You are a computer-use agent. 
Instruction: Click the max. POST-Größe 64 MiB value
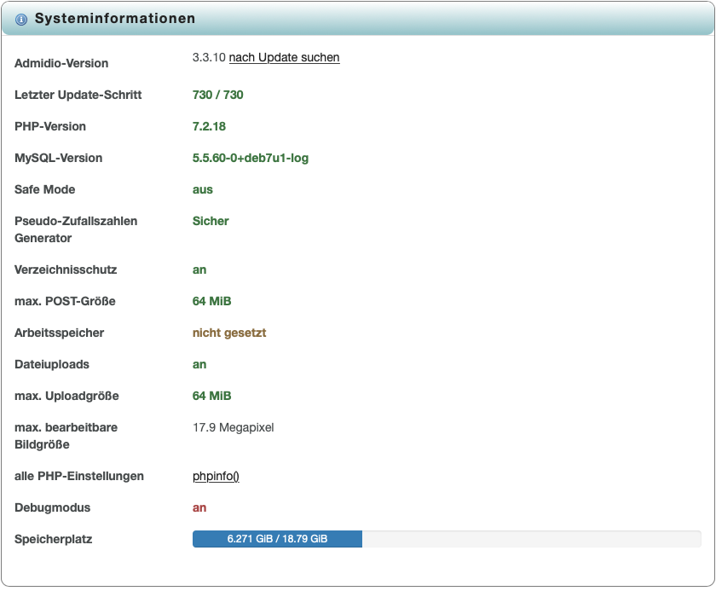tap(211, 301)
